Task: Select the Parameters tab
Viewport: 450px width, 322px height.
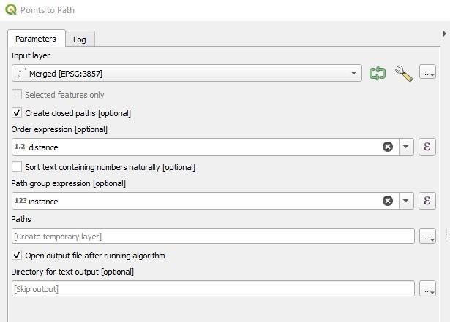Action: click(x=35, y=39)
